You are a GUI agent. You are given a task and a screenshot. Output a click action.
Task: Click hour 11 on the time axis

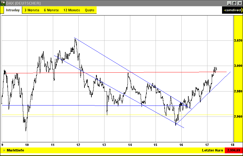53,145
